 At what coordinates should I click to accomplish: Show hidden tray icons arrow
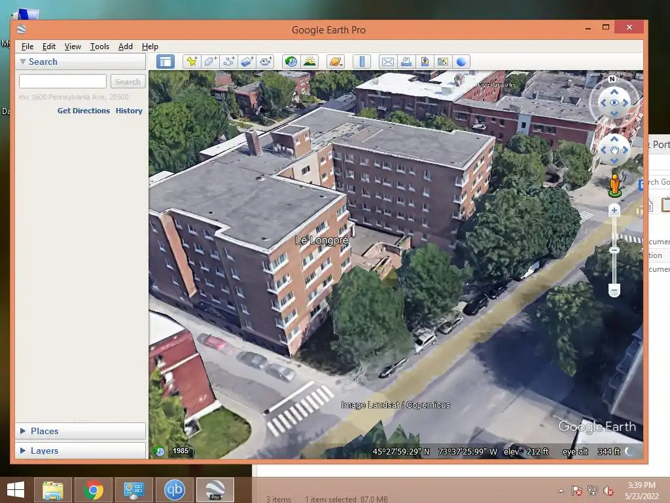coord(561,491)
